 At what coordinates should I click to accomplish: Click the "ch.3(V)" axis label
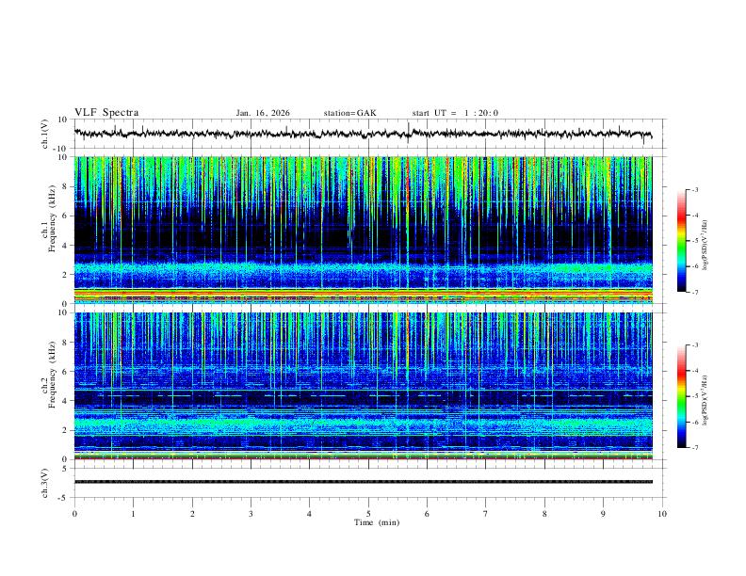pos(45,483)
